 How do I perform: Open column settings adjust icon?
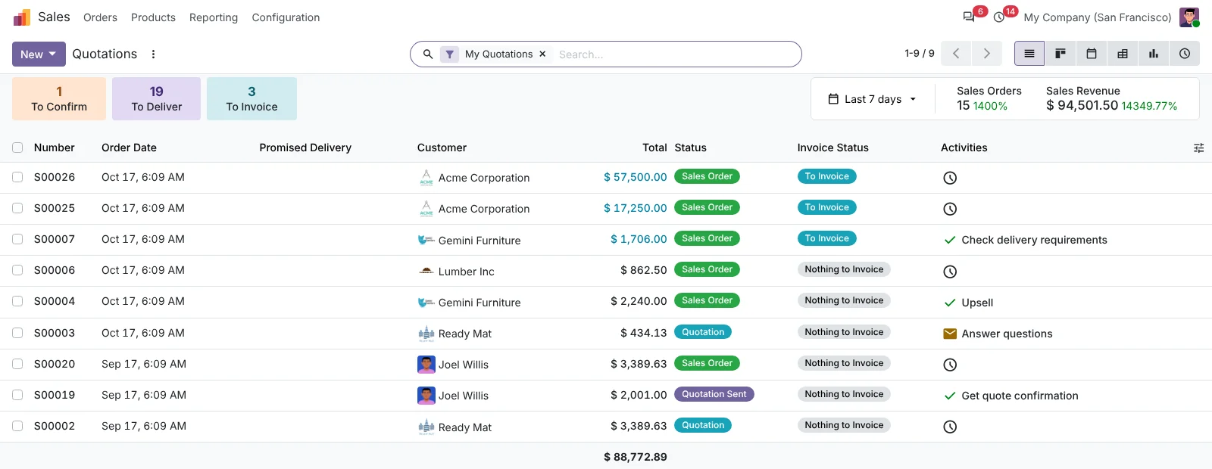(x=1198, y=148)
